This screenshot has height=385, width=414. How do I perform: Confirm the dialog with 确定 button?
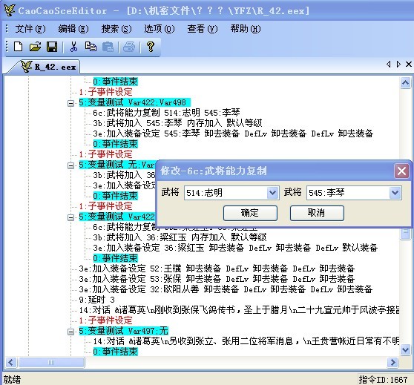pos(250,213)
